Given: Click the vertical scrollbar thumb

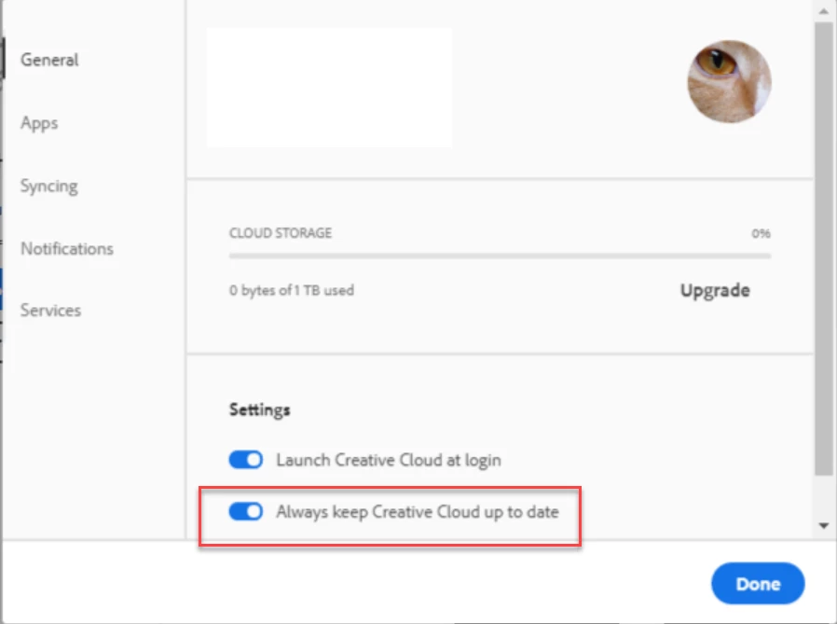Looking at the screenshot, I should click(x=824, y=248).
